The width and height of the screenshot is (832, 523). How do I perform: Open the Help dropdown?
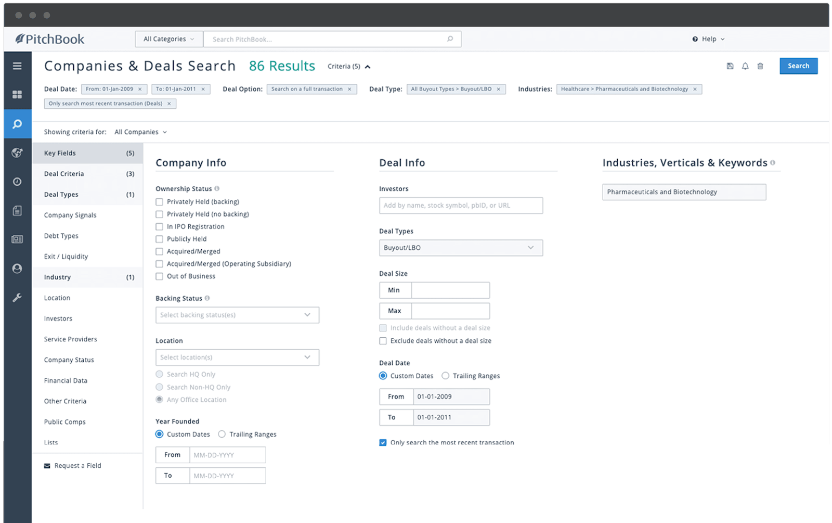[x=708, y=39]
